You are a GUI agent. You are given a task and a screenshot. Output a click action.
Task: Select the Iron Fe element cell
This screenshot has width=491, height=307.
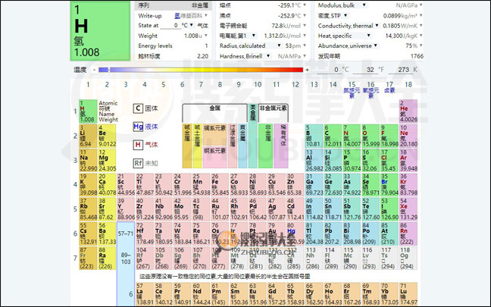(220, 184)
